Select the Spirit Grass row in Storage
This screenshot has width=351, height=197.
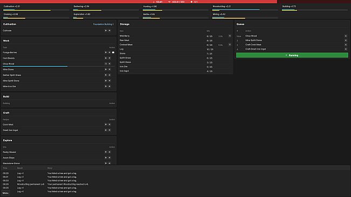click(175, 58)
